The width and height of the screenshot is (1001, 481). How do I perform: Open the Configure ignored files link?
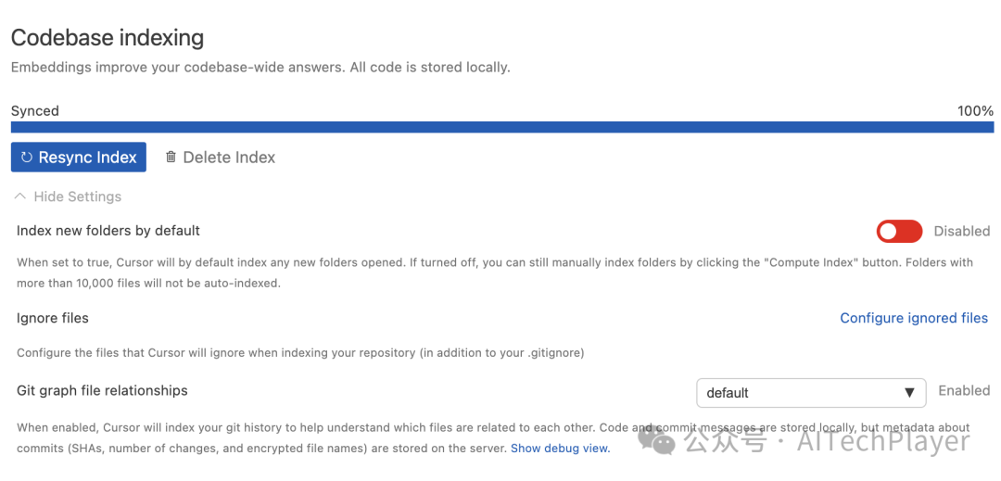pyautogui.click(x=913, y=318)
